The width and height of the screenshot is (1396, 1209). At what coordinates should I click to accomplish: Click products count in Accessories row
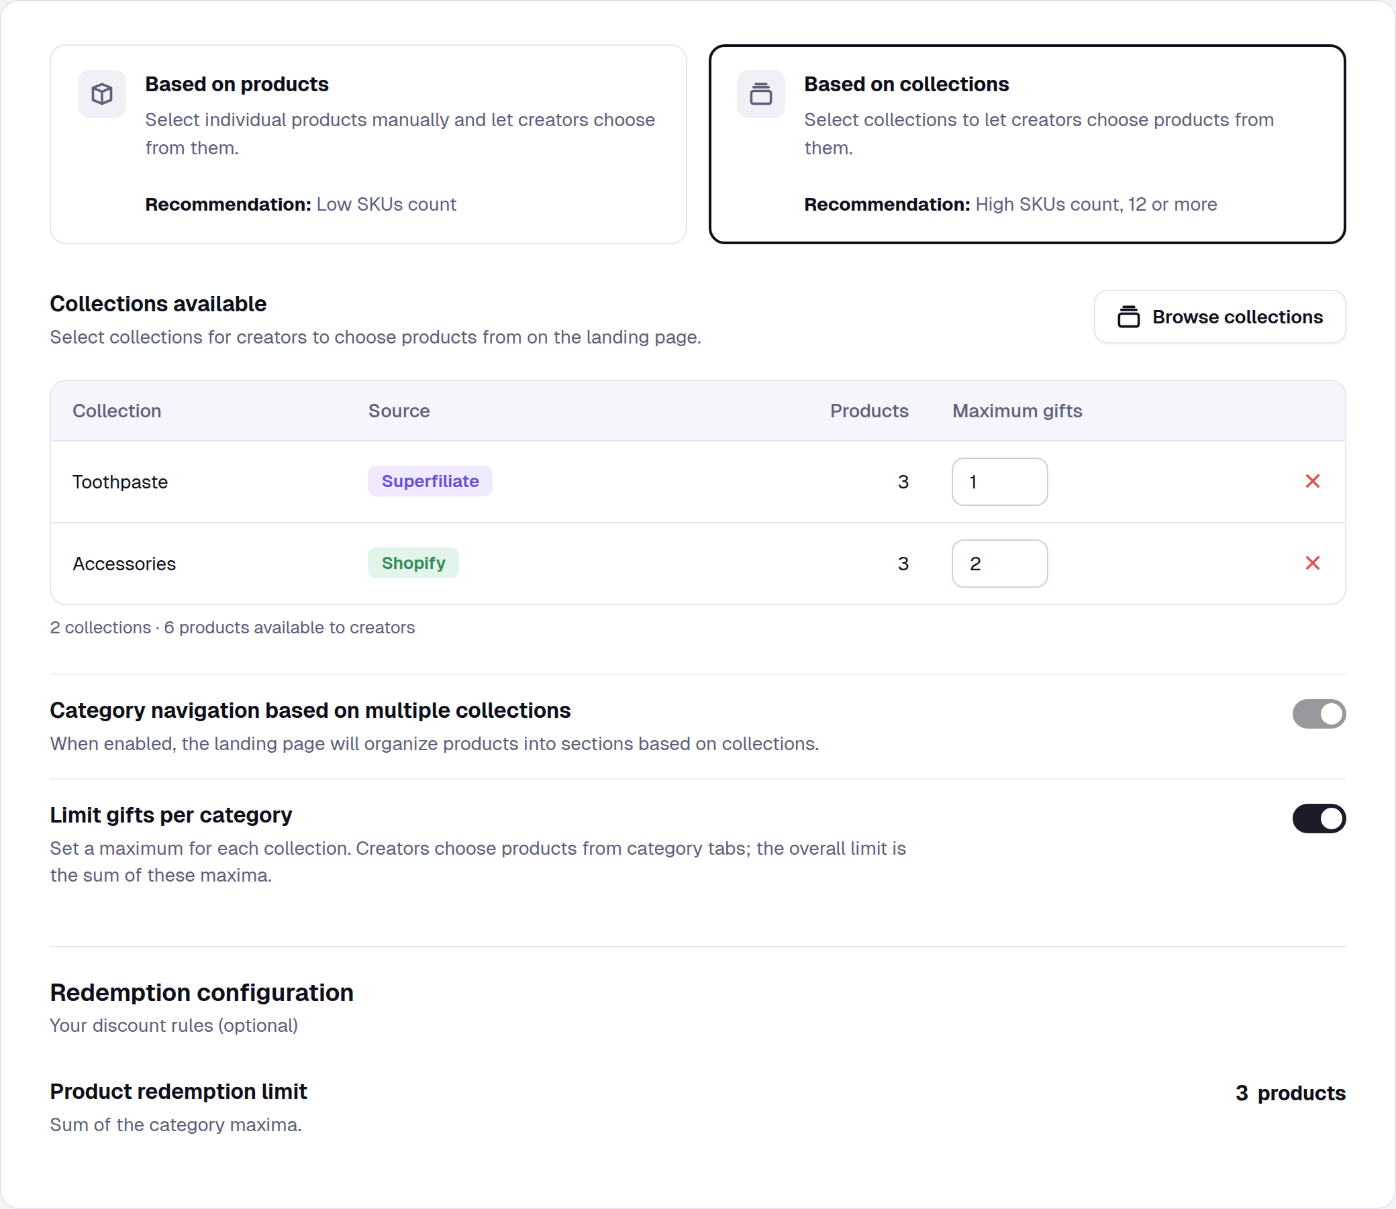pyautogui.click(x=903, y=564)
